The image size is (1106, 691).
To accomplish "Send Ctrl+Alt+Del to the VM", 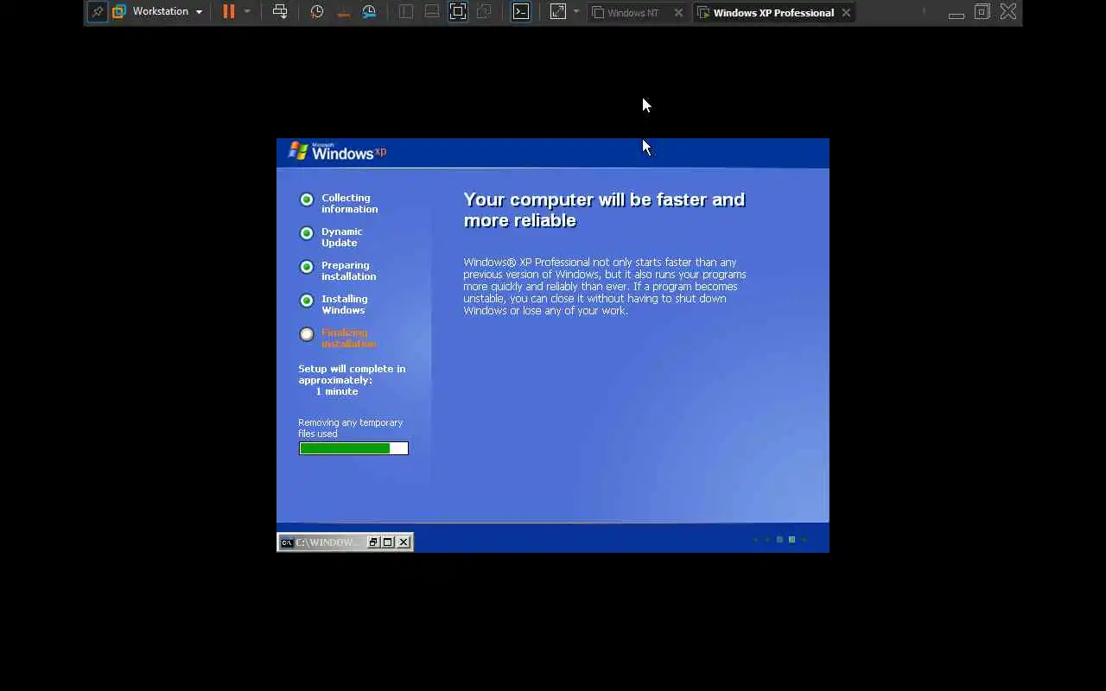I will coord(280,12).
